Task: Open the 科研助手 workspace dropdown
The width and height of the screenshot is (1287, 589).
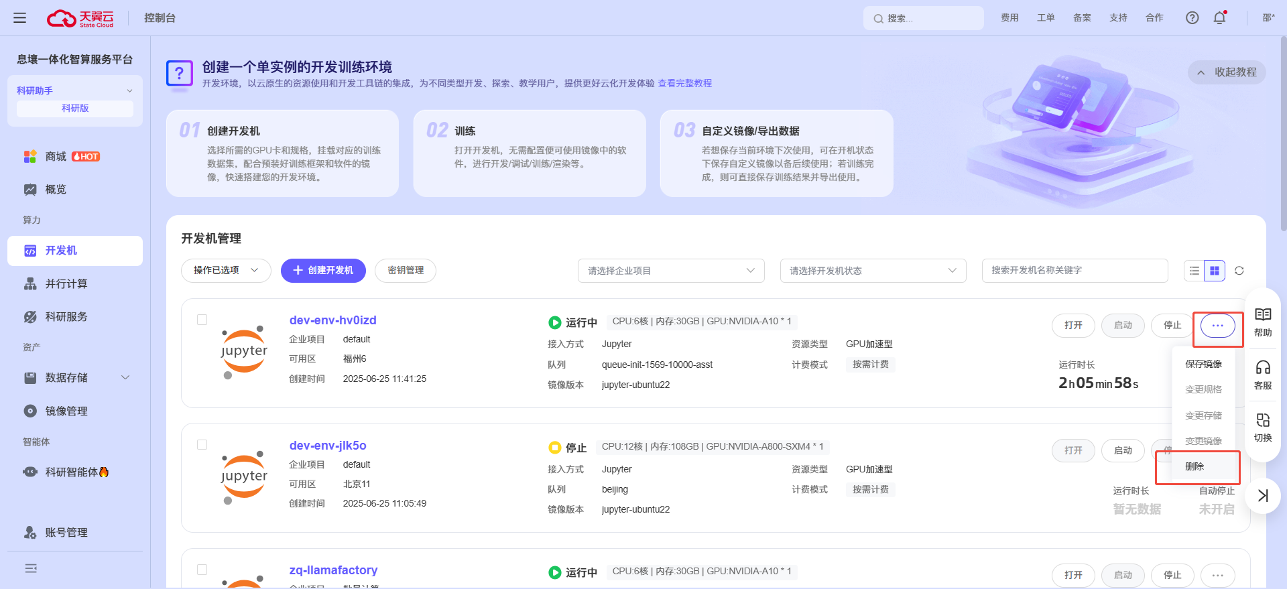Action: 75,90
